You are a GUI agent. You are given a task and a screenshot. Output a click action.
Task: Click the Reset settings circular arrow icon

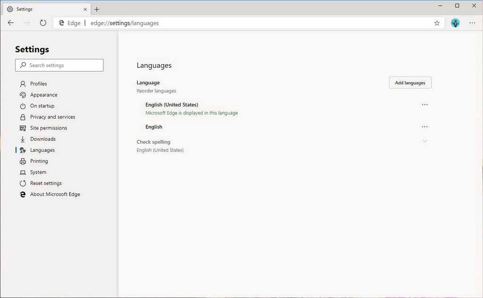[23, 183]
